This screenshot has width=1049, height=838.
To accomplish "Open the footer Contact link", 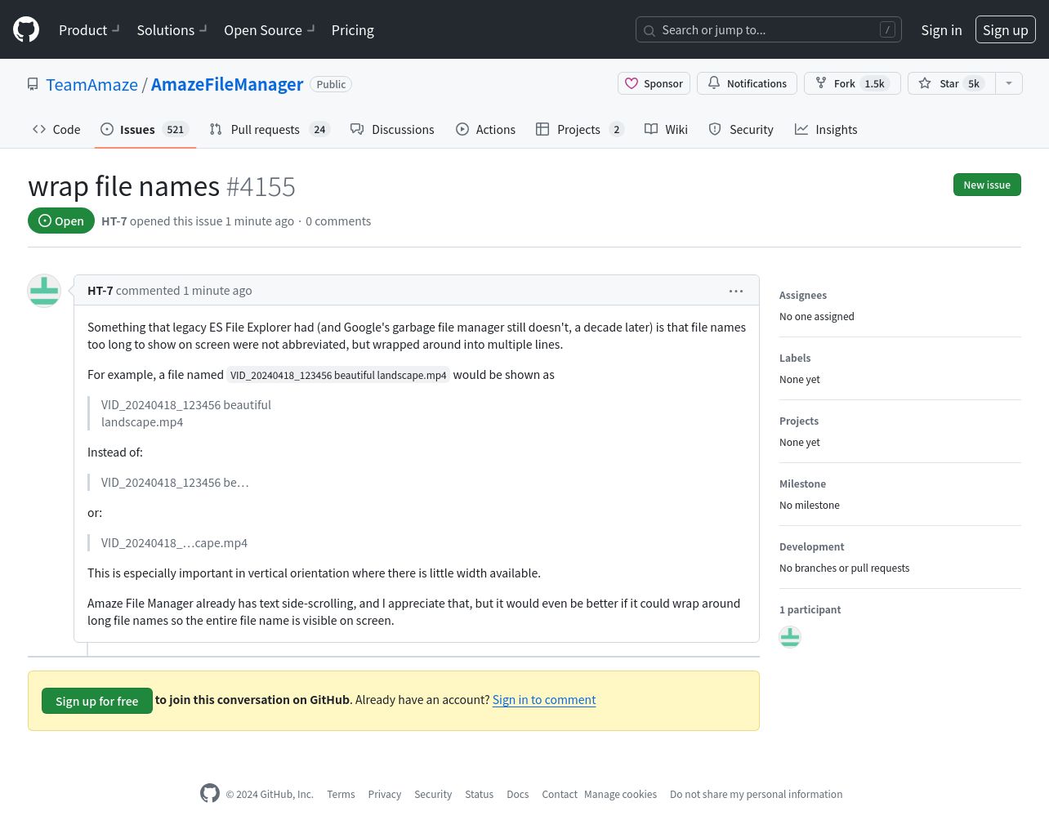I will [x=560, y=795].
